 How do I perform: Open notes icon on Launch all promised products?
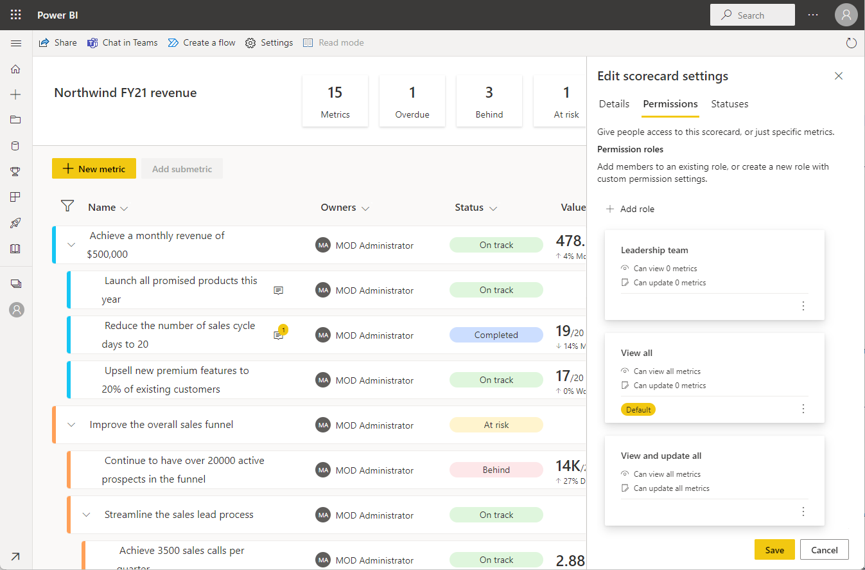278,290
